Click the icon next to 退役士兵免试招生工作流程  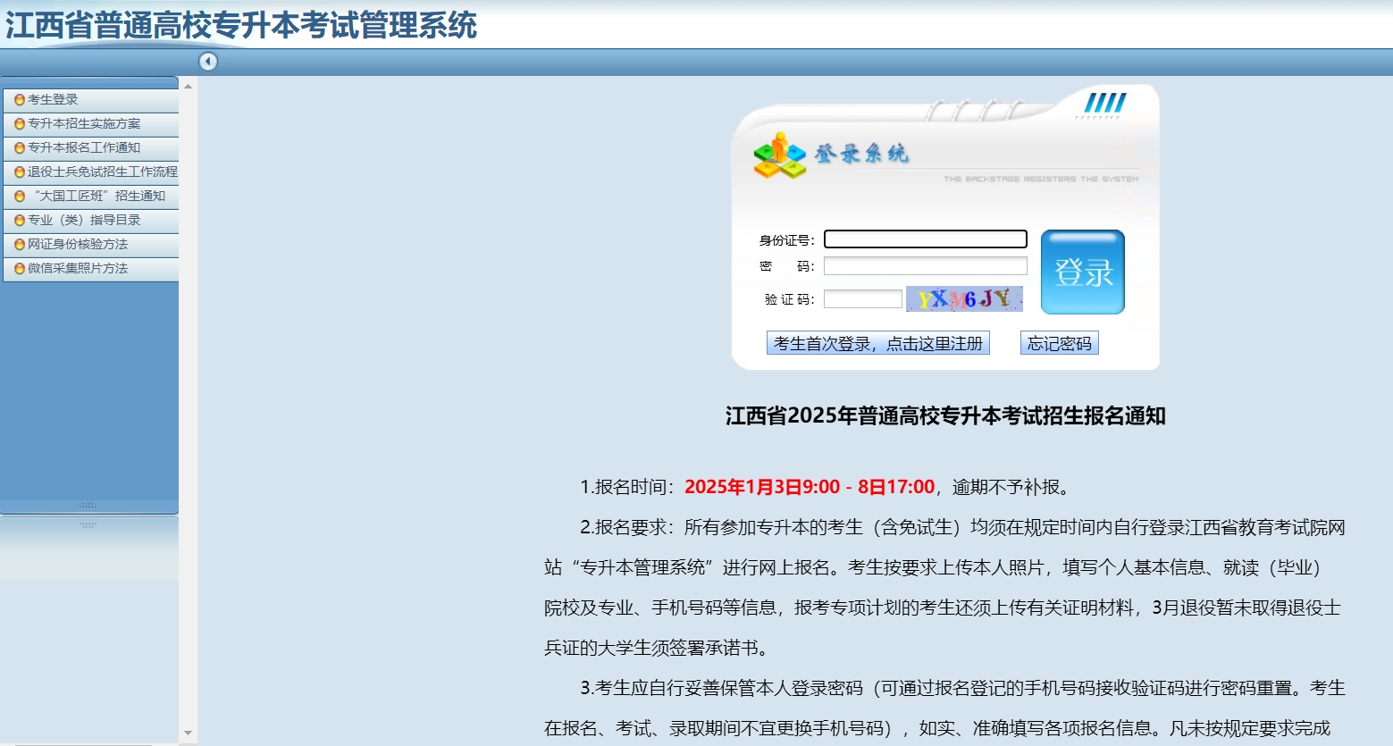click(20, 172)
